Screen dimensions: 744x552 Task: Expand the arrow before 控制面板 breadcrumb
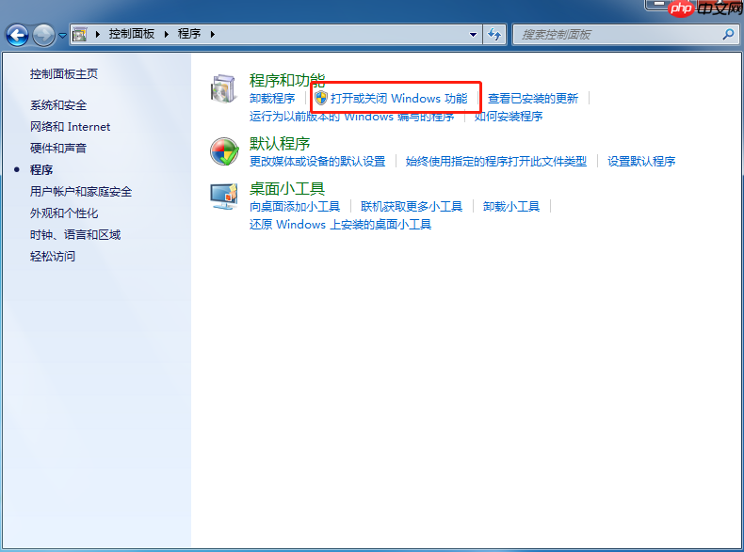(x=97, y=34)
